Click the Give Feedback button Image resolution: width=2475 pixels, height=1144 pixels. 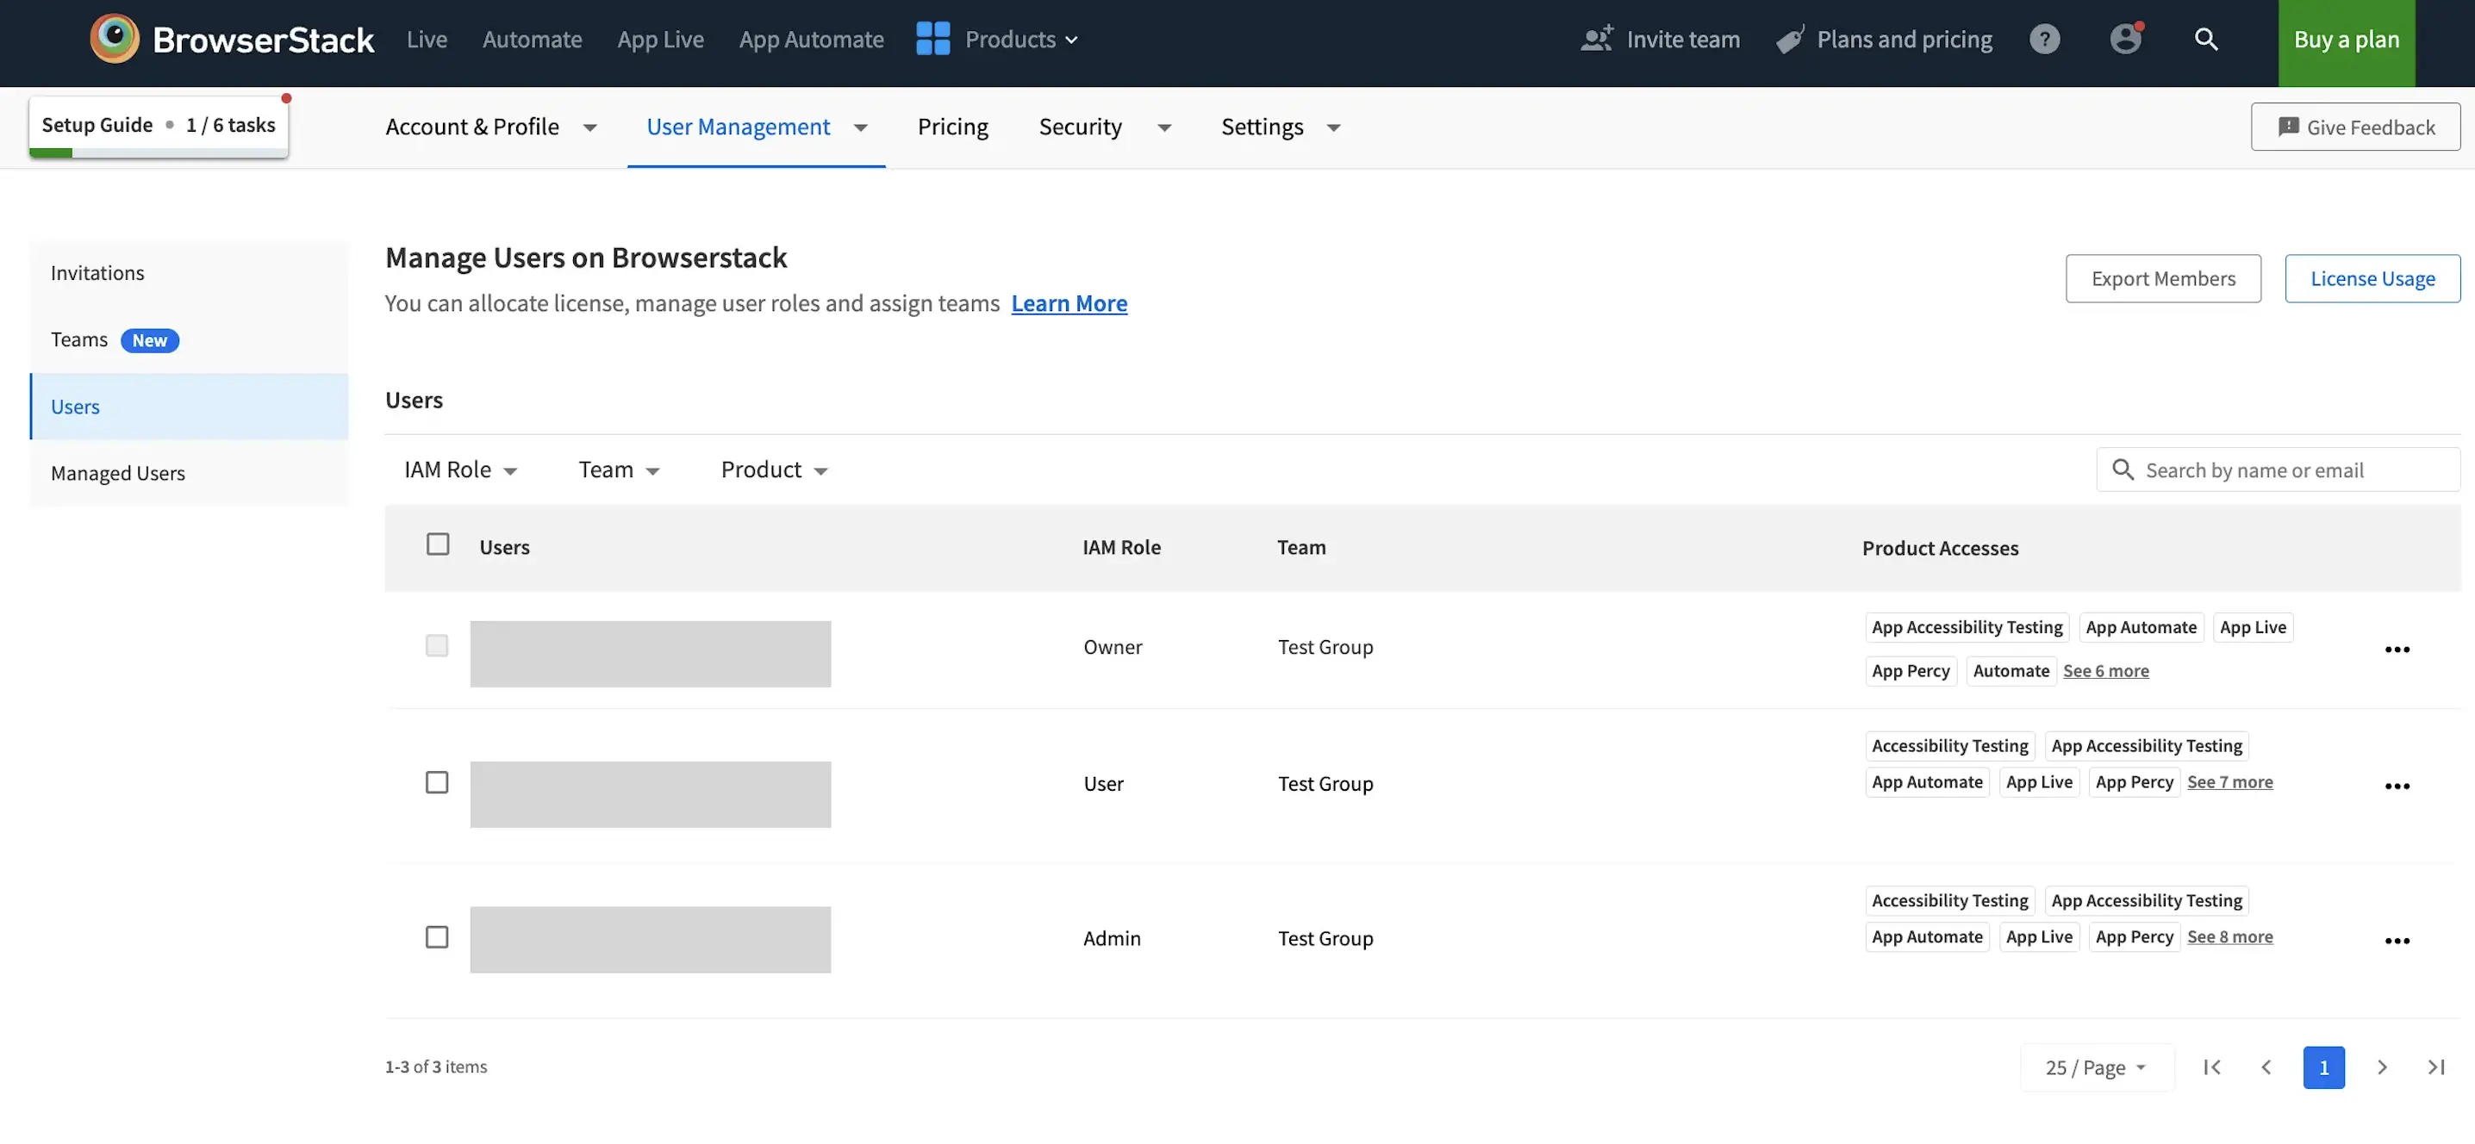click(x=2355, y=127)
